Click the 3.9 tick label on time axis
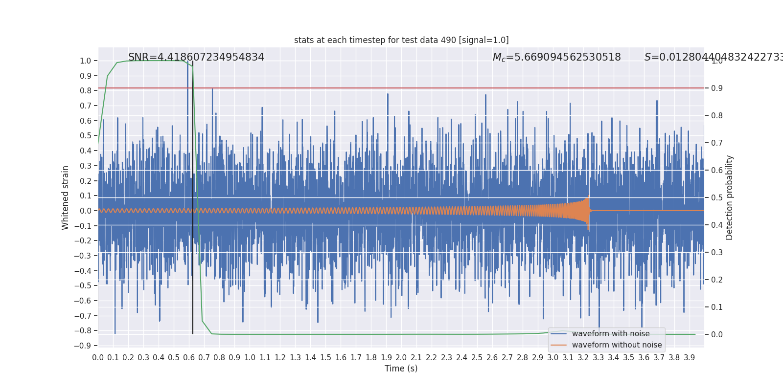Screen dimensions: 783x391 (x=689, y=358)
